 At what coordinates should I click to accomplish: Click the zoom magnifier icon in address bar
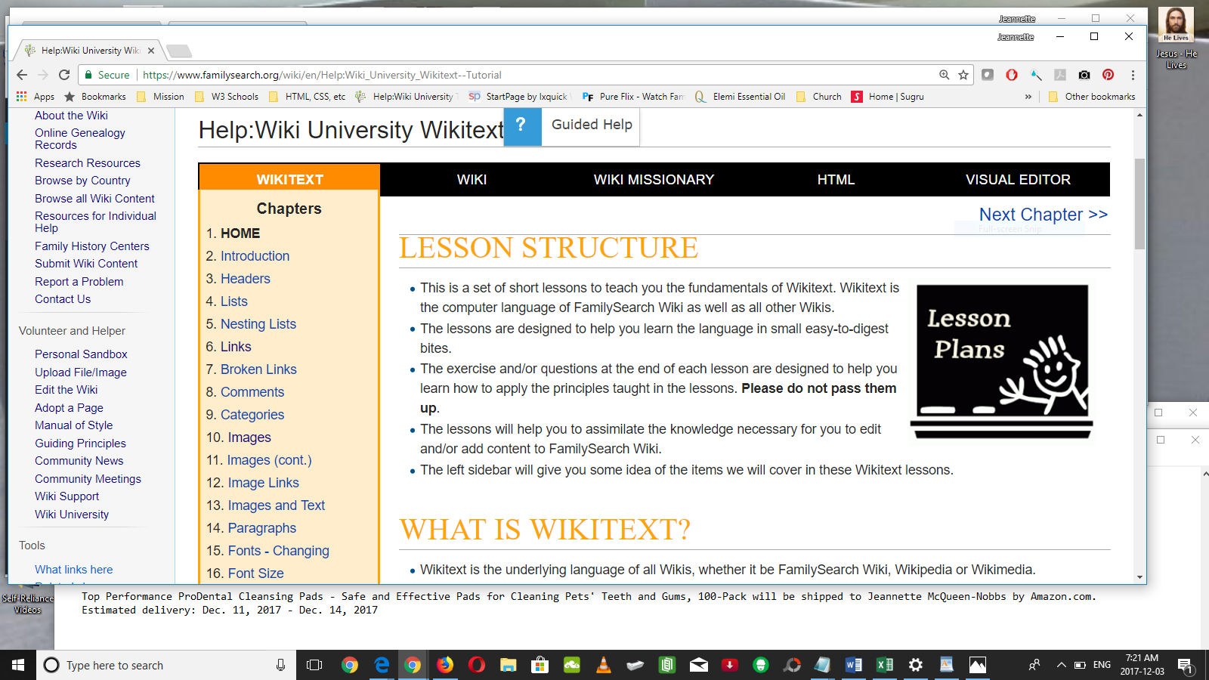coord(945,75)
